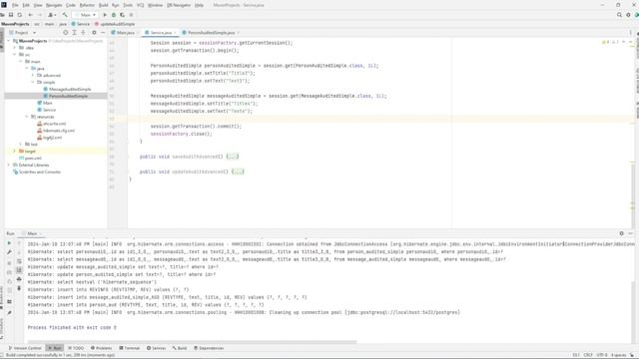
Task: Open Search Everywhere magnifier icon
Action: coord(619,15)
